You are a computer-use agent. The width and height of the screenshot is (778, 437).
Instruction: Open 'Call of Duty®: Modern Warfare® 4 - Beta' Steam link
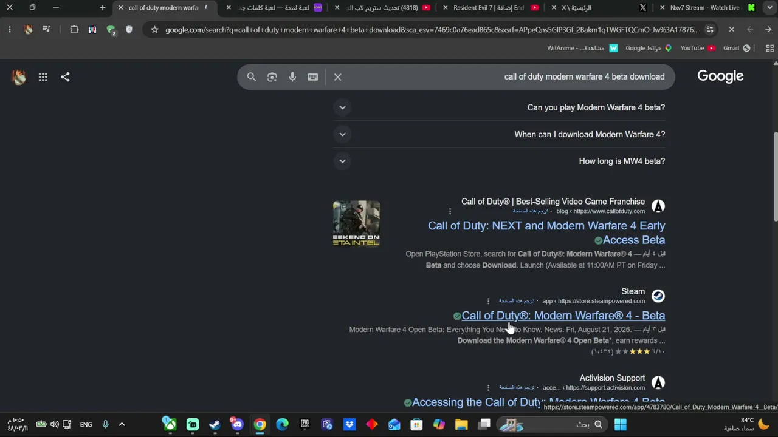click(563, 316)
